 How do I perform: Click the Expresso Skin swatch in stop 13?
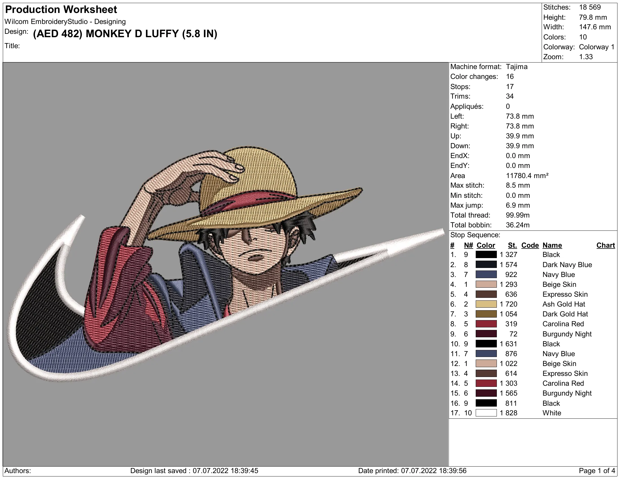(x=486, y=373)
